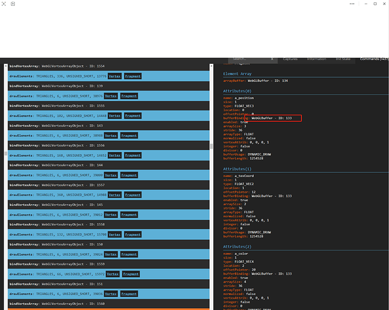
Task: Open the three-dots more options menu
Action: 352,4
